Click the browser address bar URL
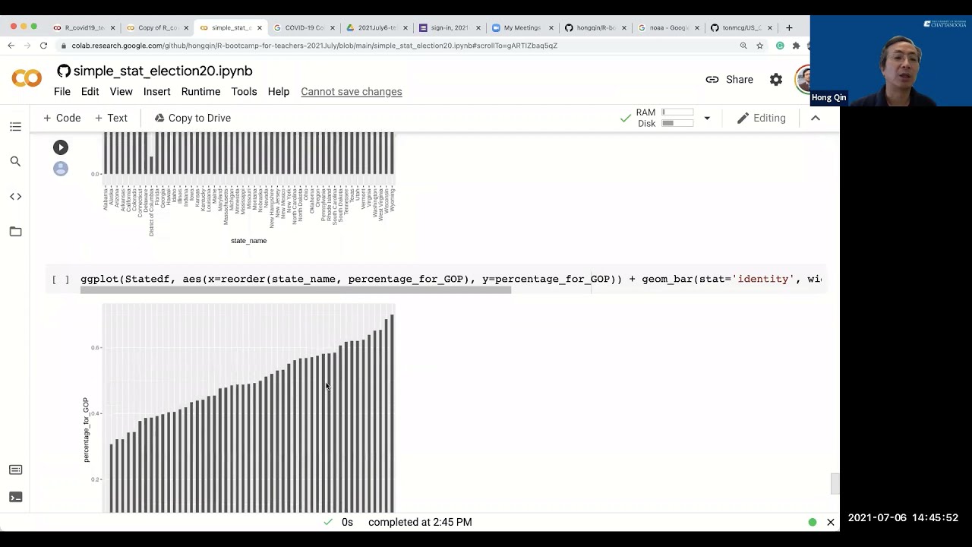Screen dimensions: 972x547 (314, 46)
